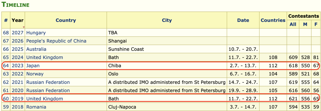Click the IMO number 64 link
The width and height of the screenshot is (321, 111).
(x=6, y=66)
